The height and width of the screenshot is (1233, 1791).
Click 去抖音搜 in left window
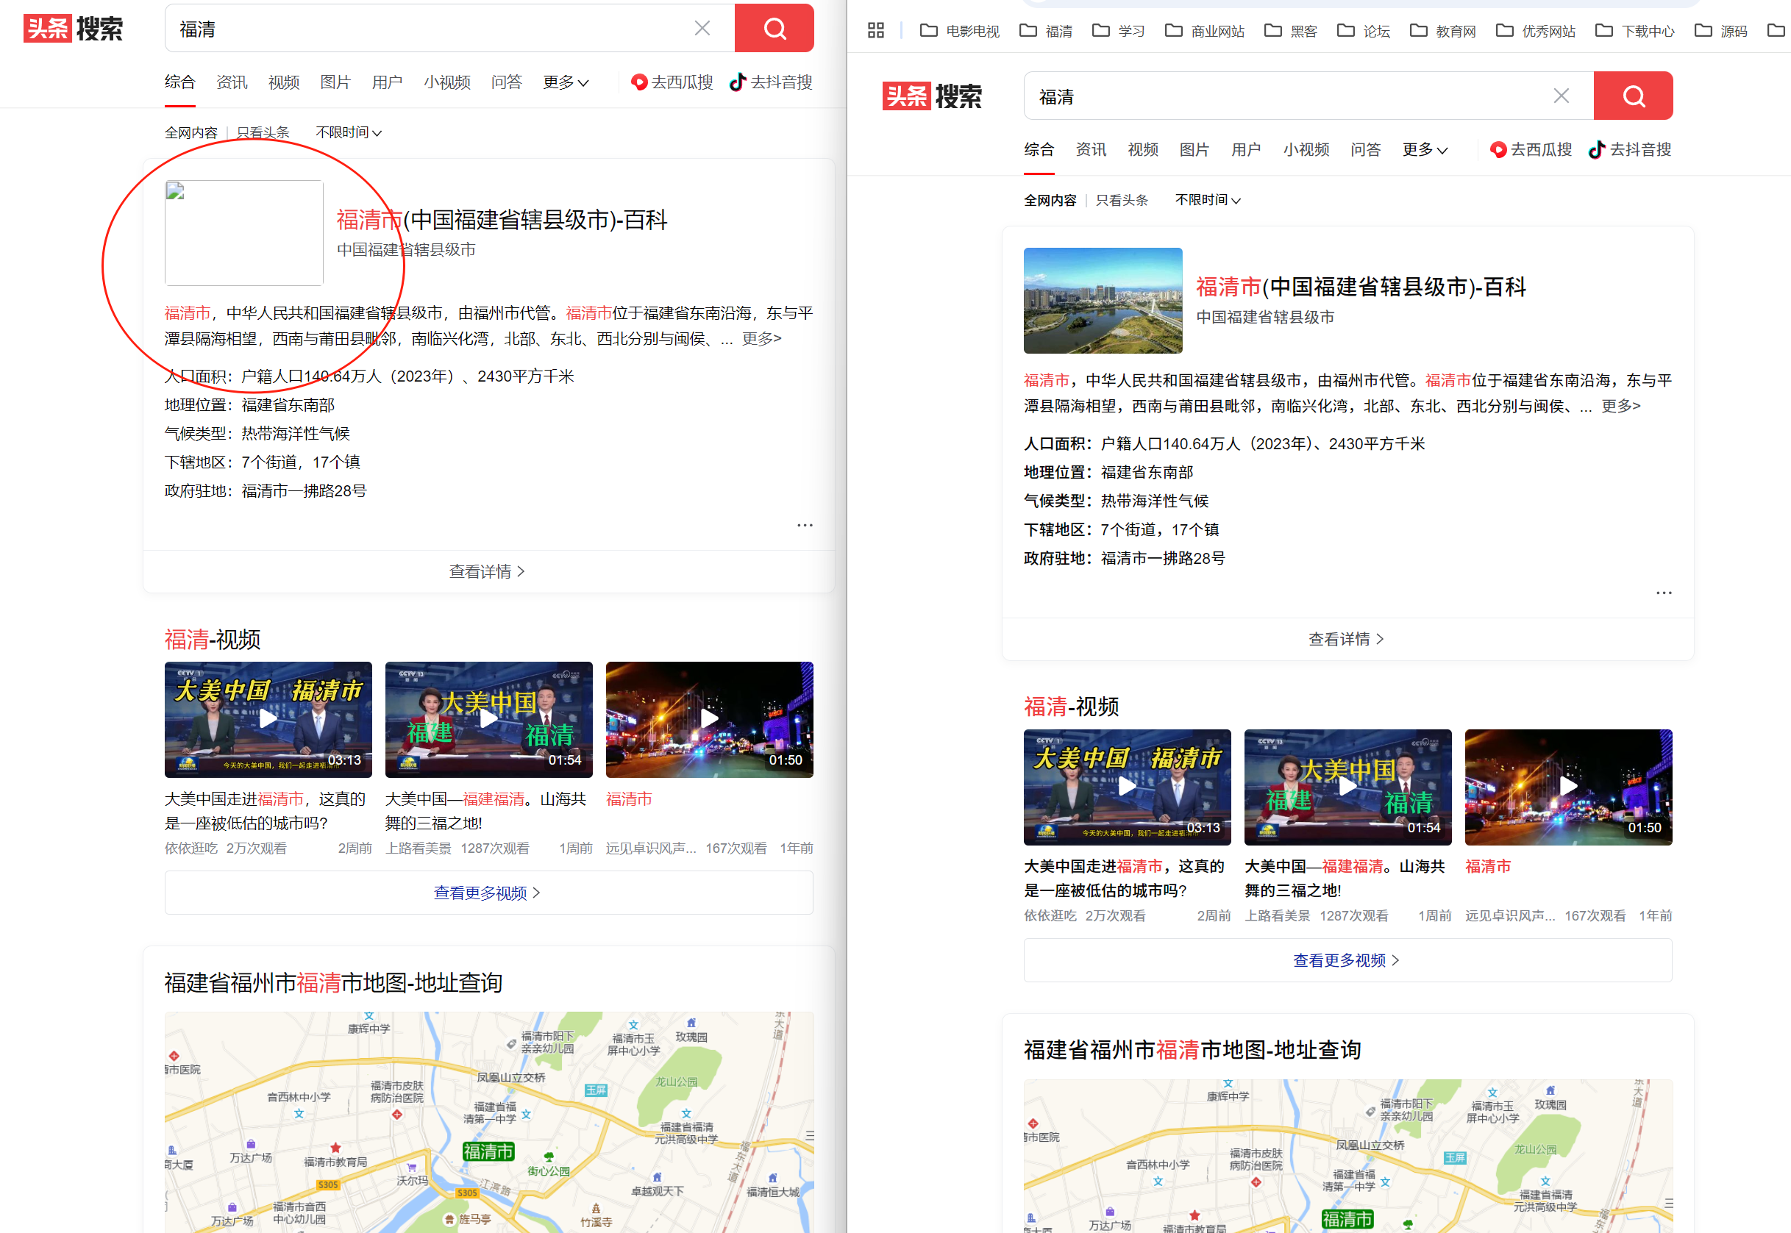[771, 82]
